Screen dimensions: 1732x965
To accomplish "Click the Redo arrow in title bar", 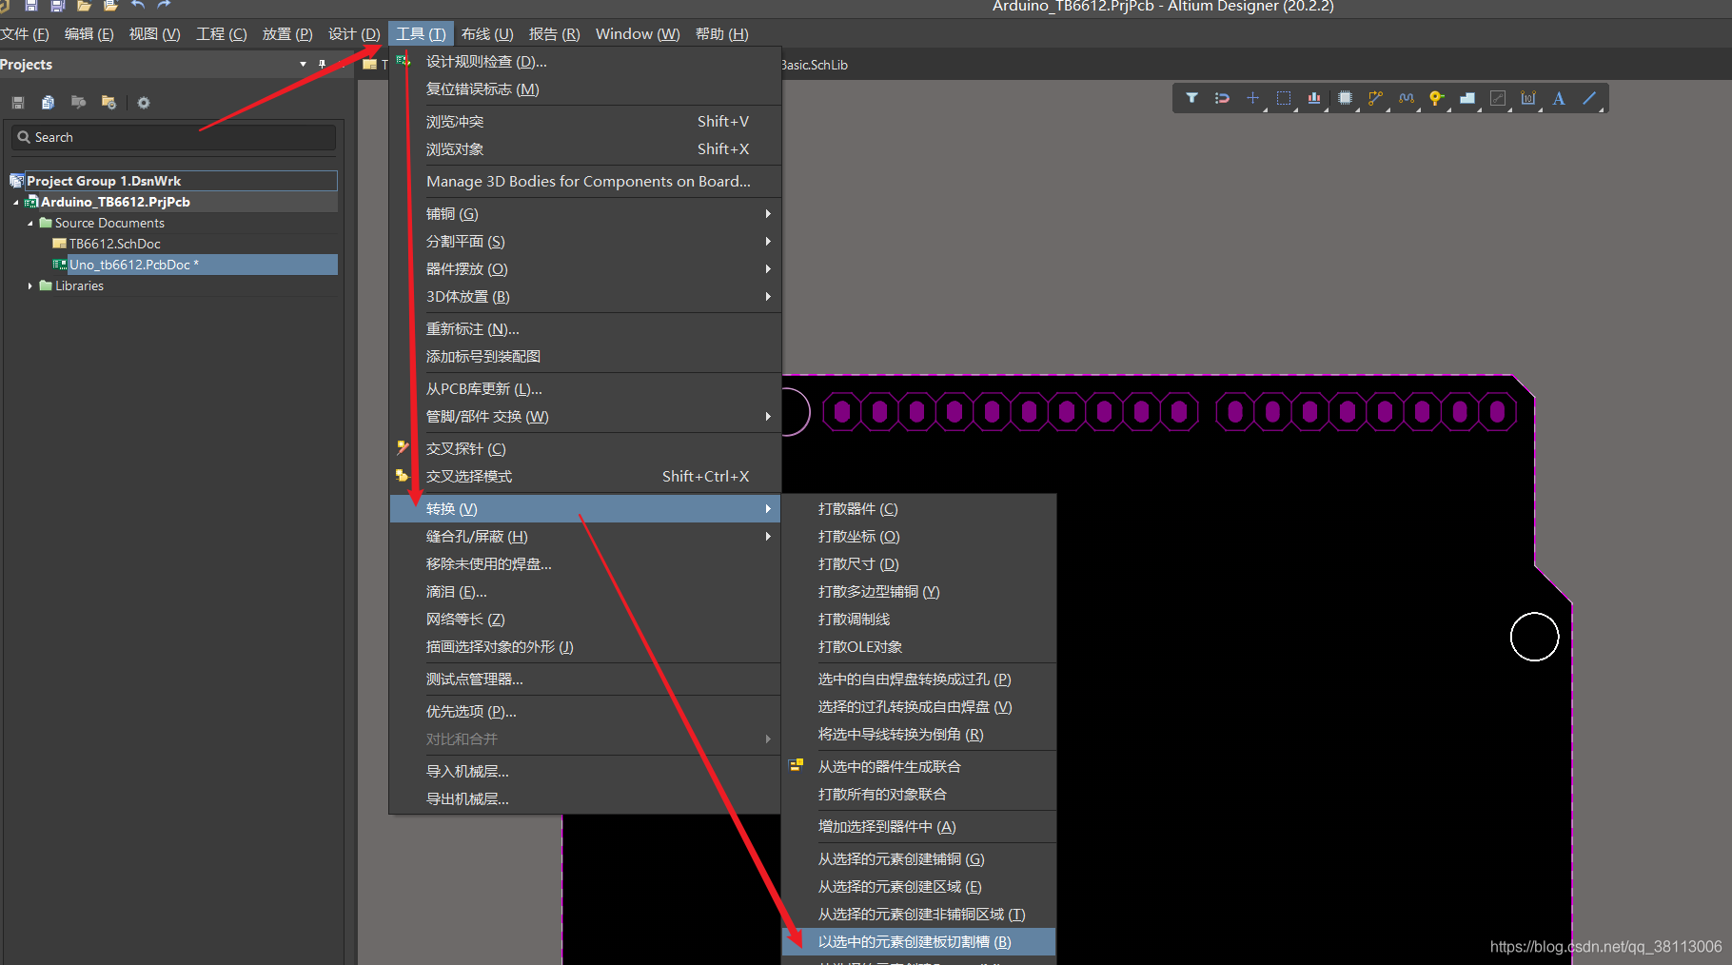I will [x=164, y=6].
